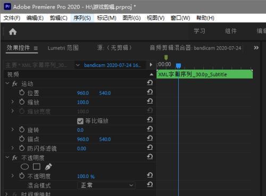The image size is (266, 196).
Task: Open the 编辑(E) menu
Action: (35, 18)
